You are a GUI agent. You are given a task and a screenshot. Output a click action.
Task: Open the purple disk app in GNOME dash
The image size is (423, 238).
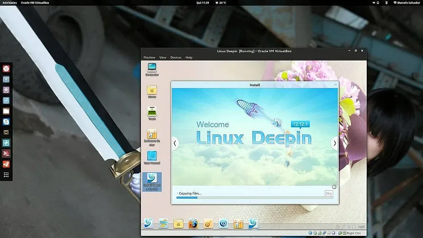point(6,90)
